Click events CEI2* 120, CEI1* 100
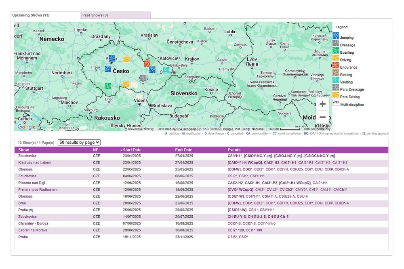Image resolution: width=404 pixels, height=269 pixels. tap(244, 230)
